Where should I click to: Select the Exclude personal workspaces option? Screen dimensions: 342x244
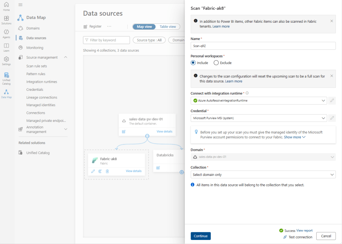[216, 63]
